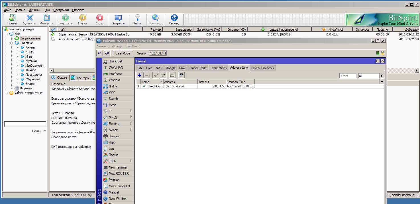
Task: Toggle Safe Mode in WinBox
Action: [123, 53]
